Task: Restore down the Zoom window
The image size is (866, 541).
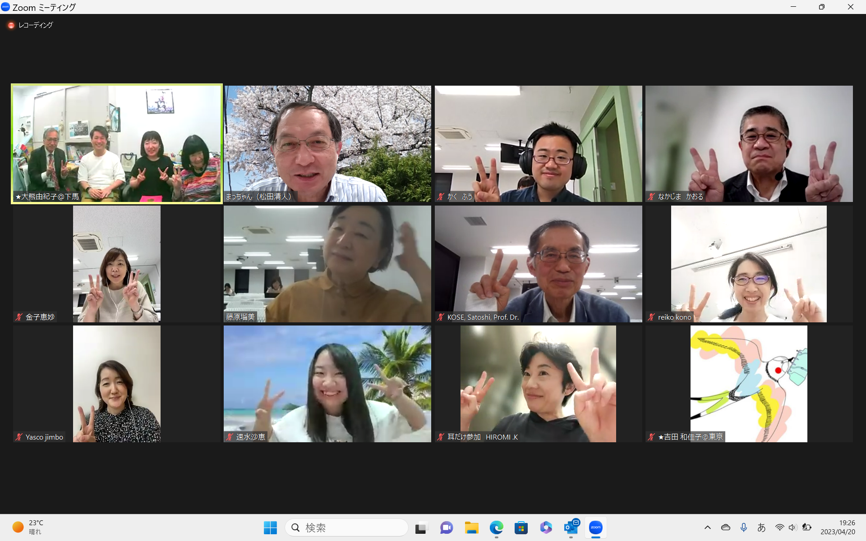Action: [822, 7]
